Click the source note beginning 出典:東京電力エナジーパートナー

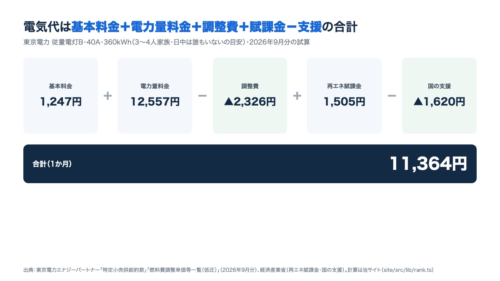pos(228,270)
